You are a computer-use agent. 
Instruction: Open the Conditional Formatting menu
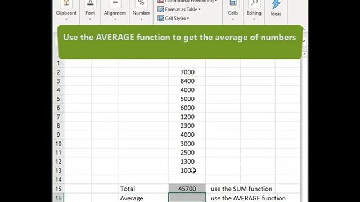coord(187,1)
